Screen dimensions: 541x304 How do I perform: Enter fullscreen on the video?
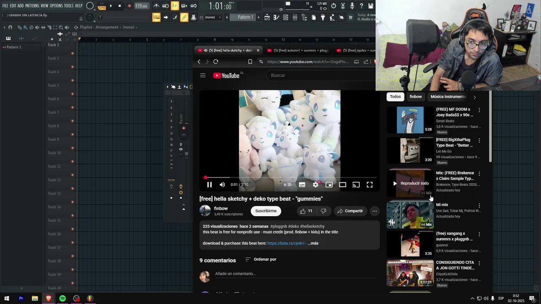click(369, 185)
